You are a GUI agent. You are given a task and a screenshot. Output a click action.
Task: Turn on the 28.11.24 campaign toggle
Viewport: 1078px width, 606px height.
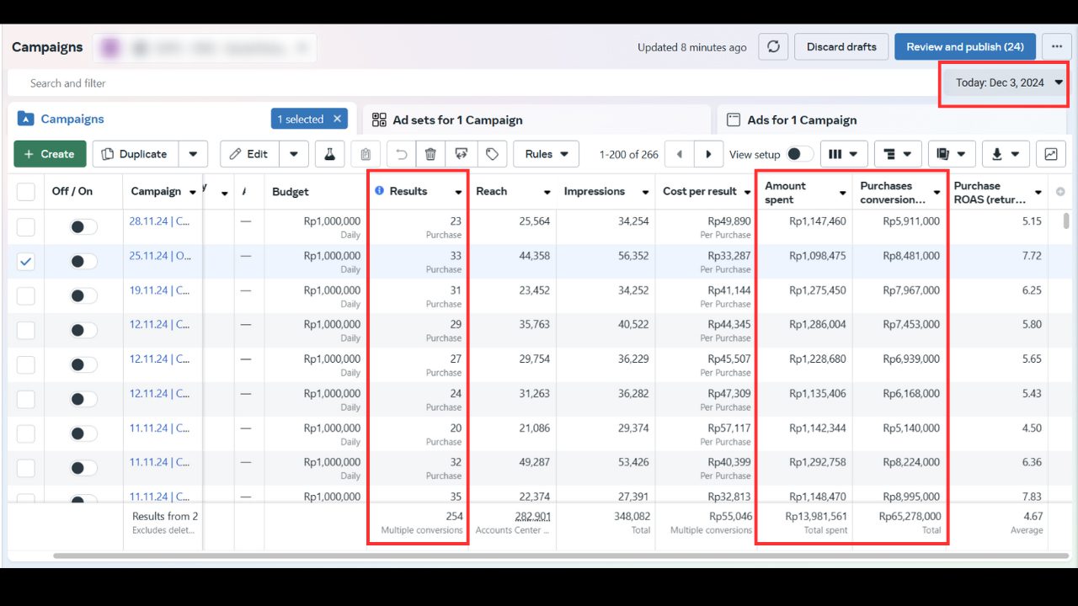coord(83,227)
